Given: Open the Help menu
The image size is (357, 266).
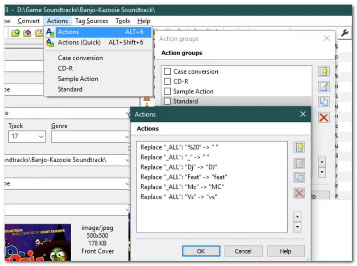Looking at the screenshot, I should (x=144, y=21).
